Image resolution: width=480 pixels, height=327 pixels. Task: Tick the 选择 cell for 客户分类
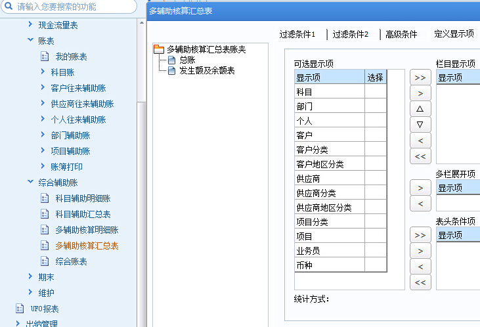(x=376, y=149)
